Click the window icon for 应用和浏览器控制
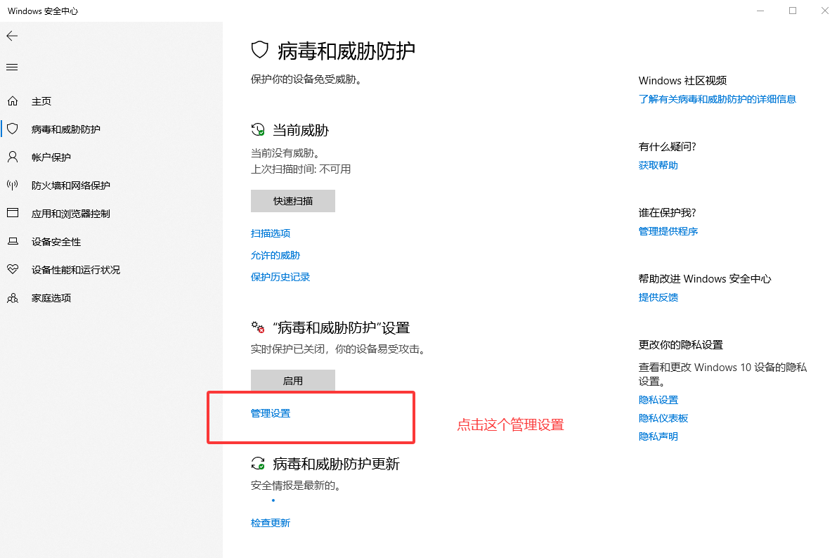Viewport: 837px width, 558px height. point(13,212)
